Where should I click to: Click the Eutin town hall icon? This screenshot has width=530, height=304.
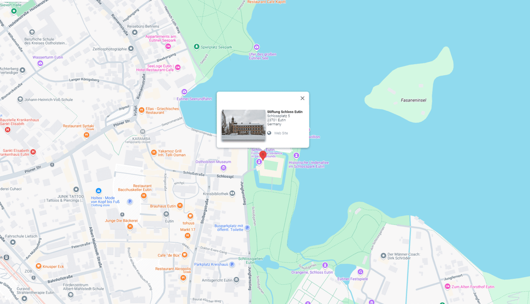click(166, 214)
